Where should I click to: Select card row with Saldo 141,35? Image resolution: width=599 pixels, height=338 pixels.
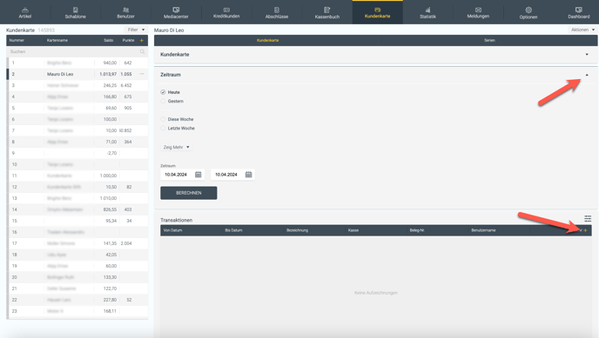pyautogui.click(x=77, y=243)
